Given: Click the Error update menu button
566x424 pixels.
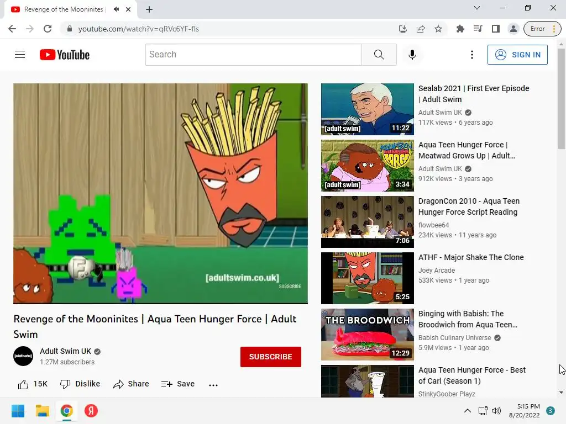Looking at the screenshot, I should (x=542, y=29).
